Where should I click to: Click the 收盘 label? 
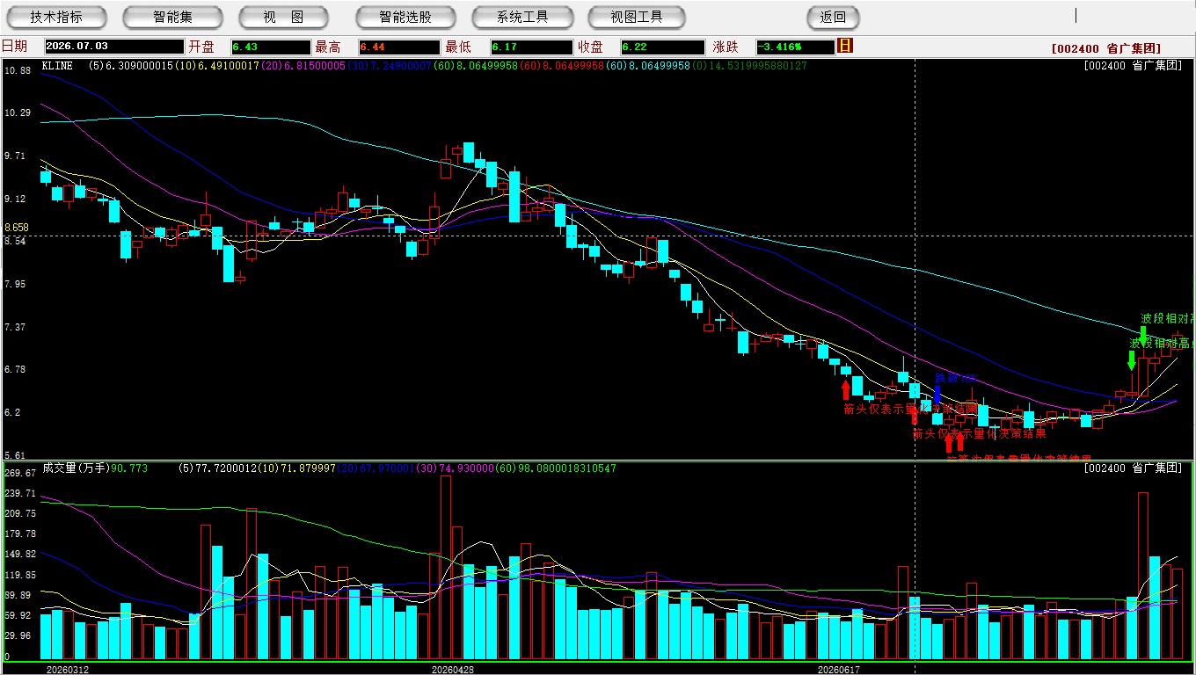tap(590, 47)
